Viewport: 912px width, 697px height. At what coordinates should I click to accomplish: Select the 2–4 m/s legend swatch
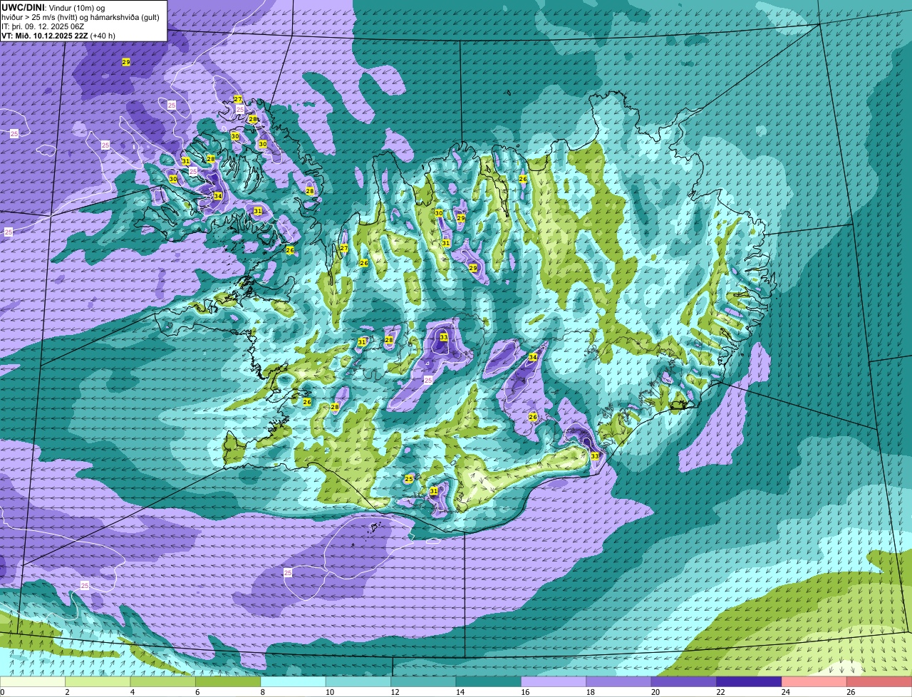tap(98, 682)
